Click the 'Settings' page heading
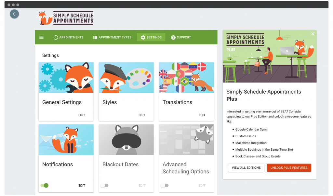This screenshot has width=333, height=196. point(50,55)
